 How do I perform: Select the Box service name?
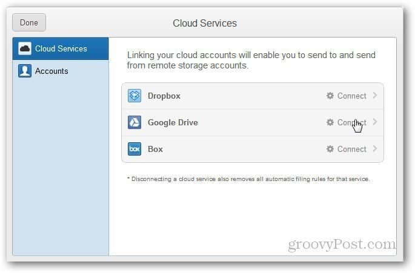(x=155, y=149)
